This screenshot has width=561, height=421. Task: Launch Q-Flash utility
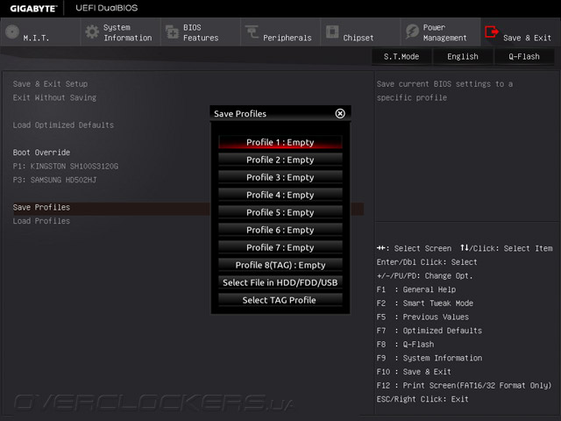[524, 56]
